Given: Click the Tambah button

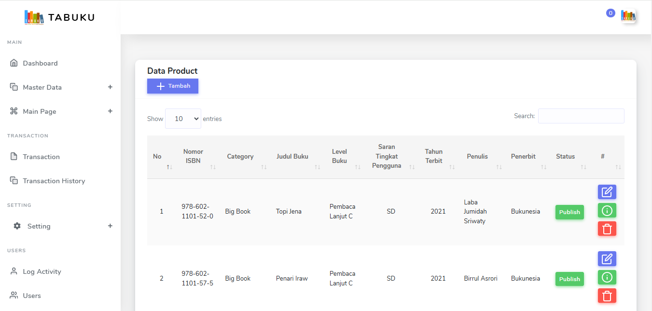Looking at the screenshot, I should [x=173, y=86].
